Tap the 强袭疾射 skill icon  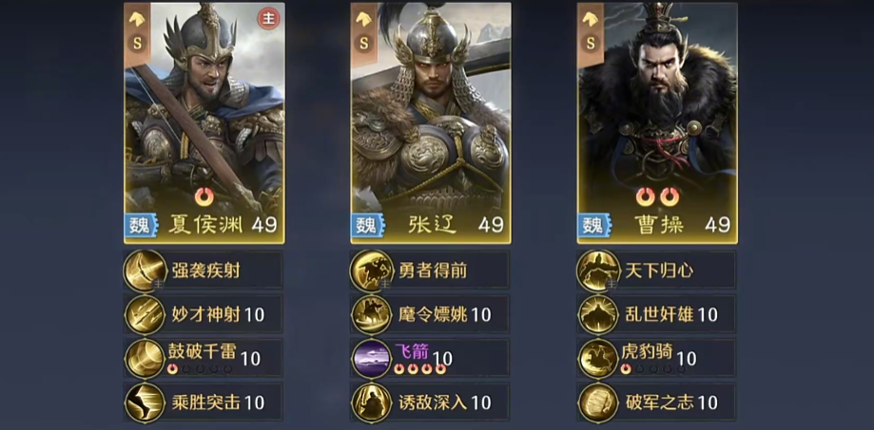pyautogui.click(x=145, y=271)
